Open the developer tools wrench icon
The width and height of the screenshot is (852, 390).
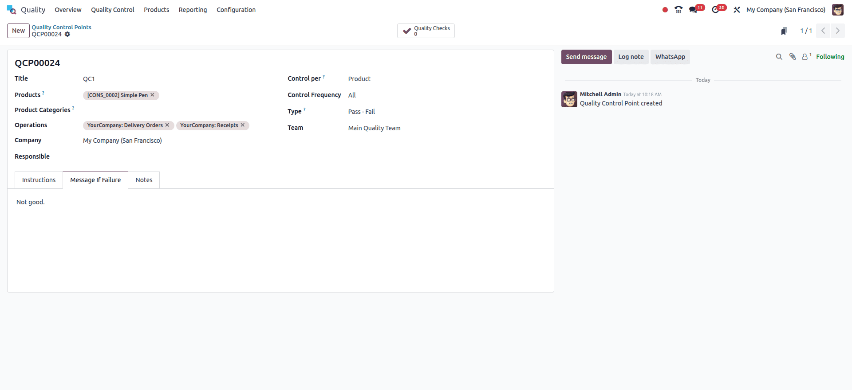coord(737,9)
